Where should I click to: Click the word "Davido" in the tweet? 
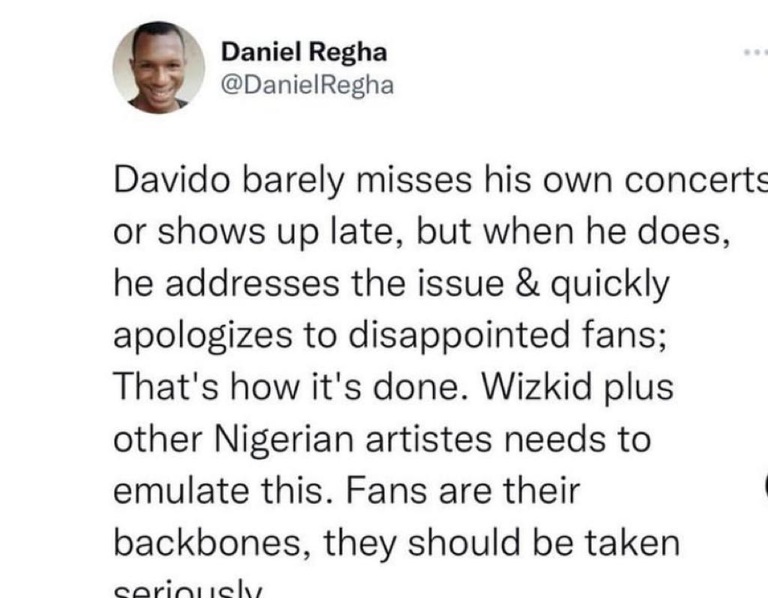[172, 180]
